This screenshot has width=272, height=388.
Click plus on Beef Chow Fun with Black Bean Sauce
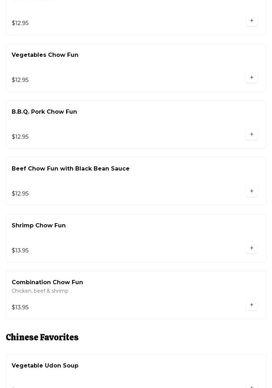(252, 191)
